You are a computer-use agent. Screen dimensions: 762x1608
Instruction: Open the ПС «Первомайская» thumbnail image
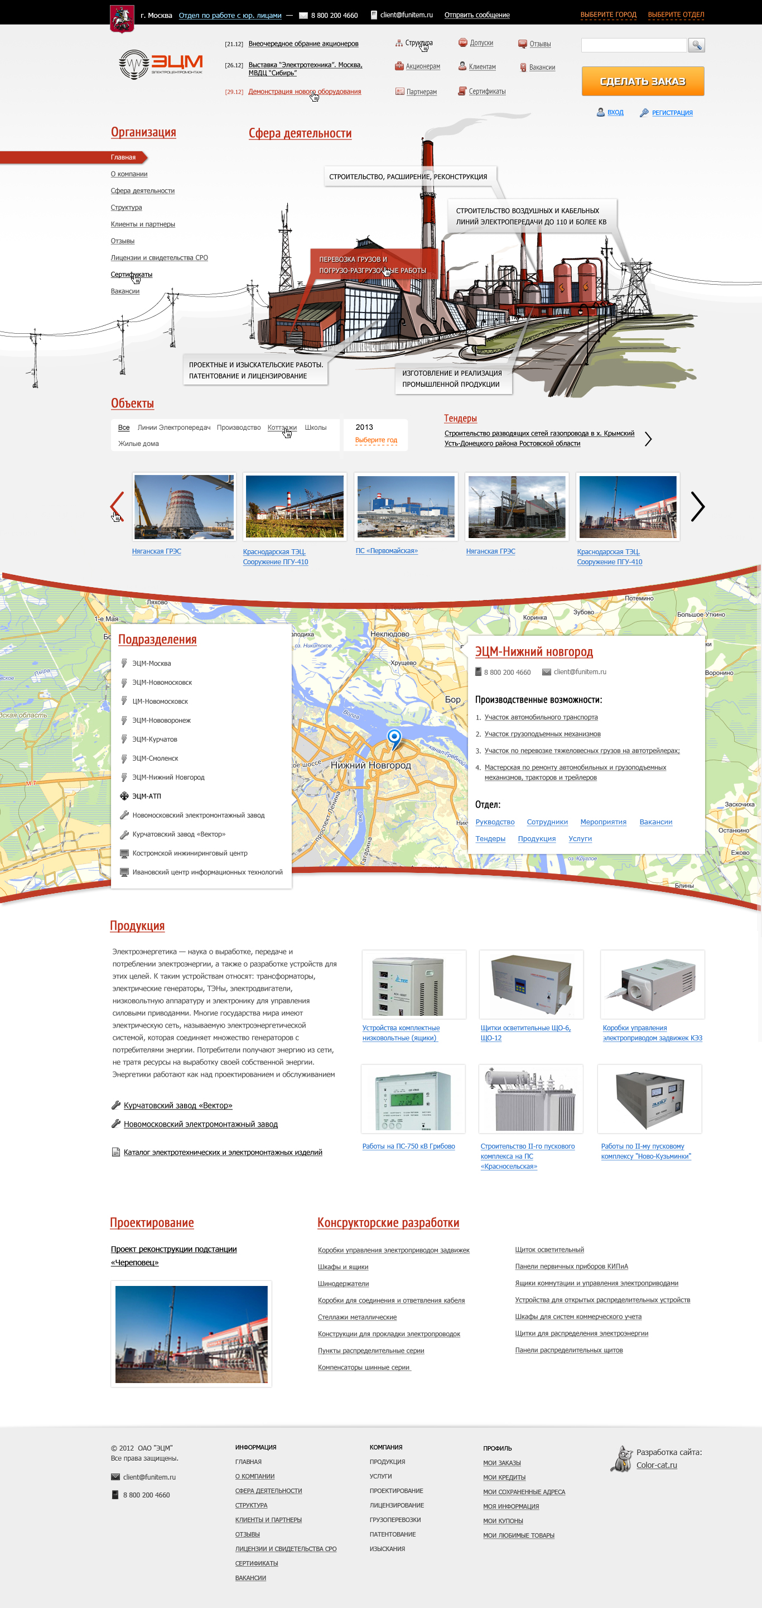[406, 506]
